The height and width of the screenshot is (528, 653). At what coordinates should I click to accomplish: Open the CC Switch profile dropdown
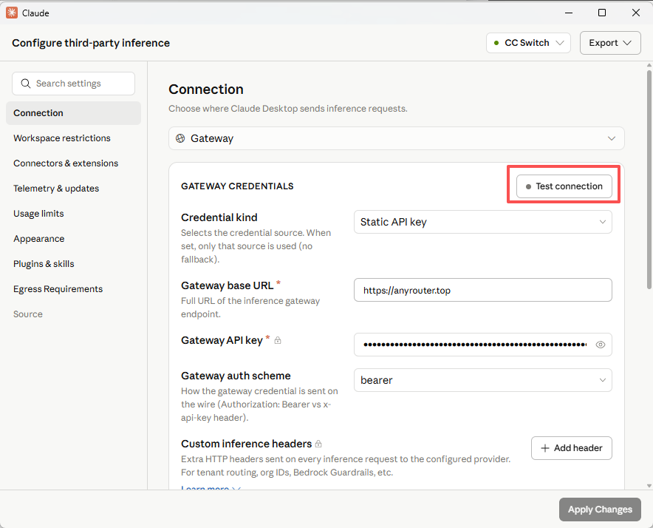tap(528, 43)
